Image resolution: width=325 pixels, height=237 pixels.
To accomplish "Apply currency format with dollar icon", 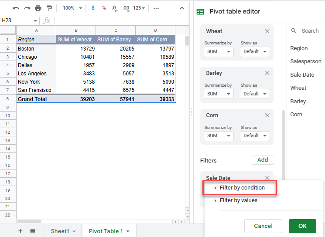I will [x=93, y=8].
